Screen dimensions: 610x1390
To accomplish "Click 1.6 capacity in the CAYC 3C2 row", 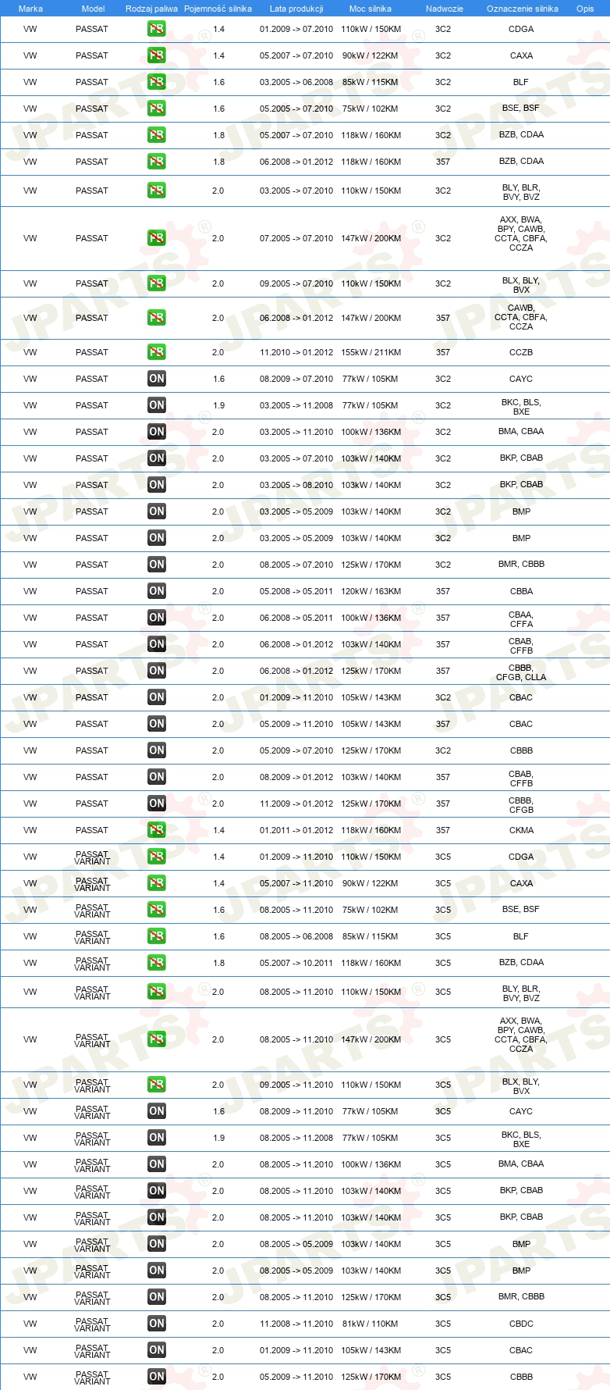I will [219, 379].
